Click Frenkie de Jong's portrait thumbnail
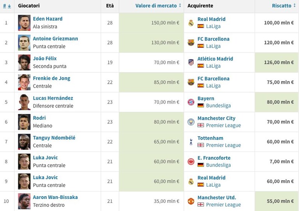Viewport: 299px width, 211px height. (x=24, y=82)
